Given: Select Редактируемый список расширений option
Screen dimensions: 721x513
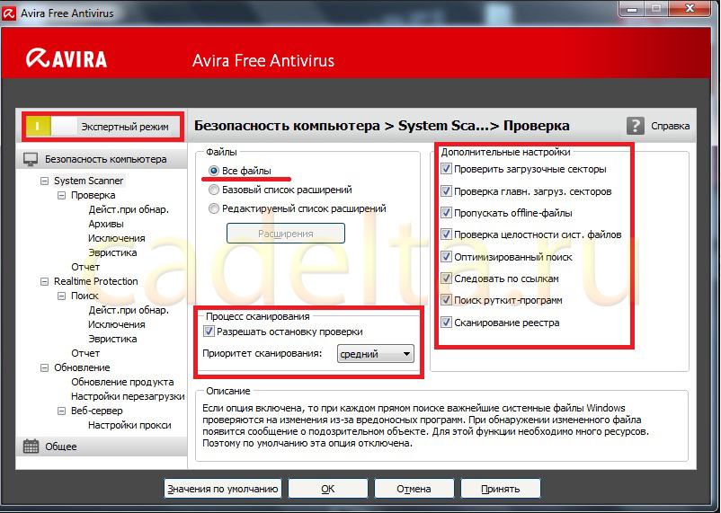Looking at the screenshot, I should (x=214, y=208).
